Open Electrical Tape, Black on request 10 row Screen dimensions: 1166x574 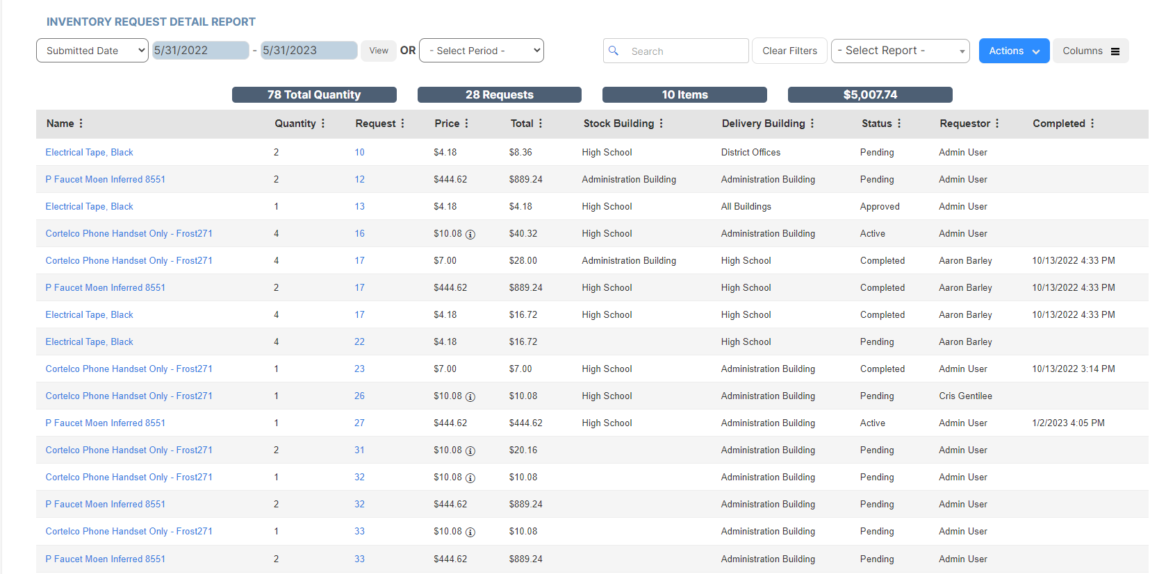89,152
